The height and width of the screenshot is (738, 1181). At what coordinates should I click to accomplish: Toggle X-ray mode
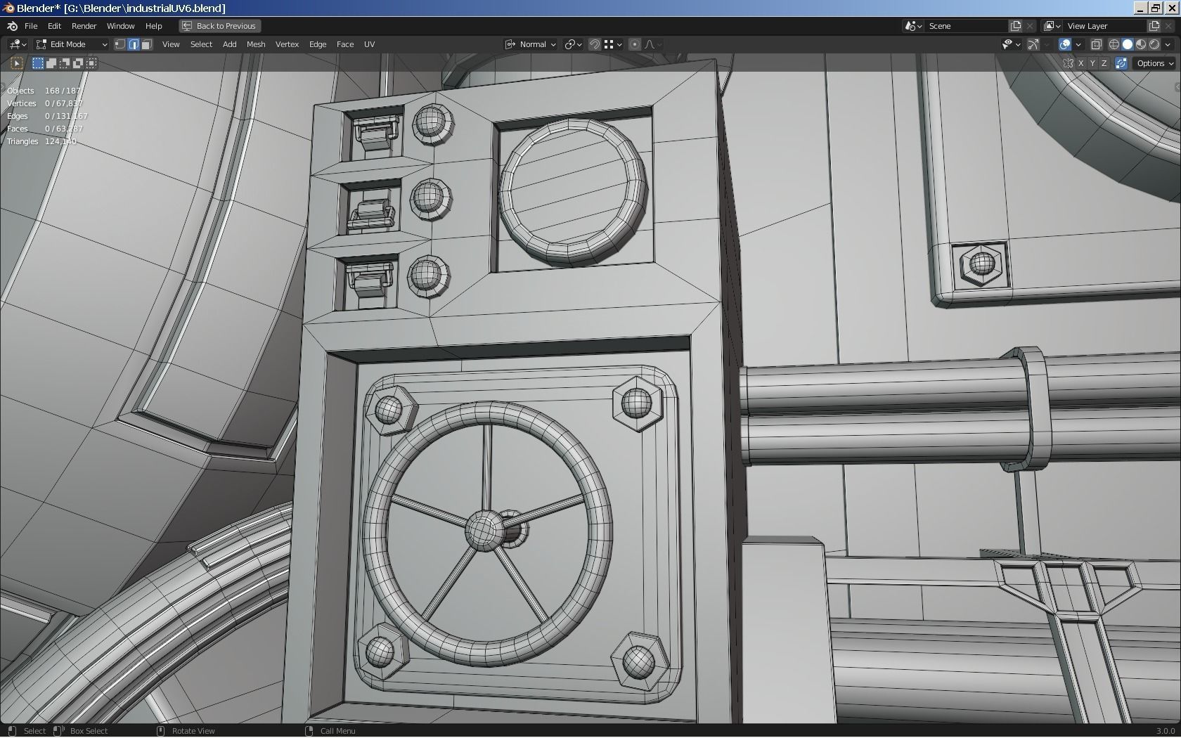pyautogui.click(x=1096, y=44)
